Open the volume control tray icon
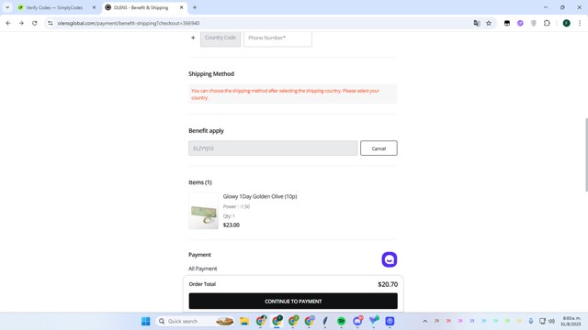This screenshot has height=330, width=588. pos(551,321)
